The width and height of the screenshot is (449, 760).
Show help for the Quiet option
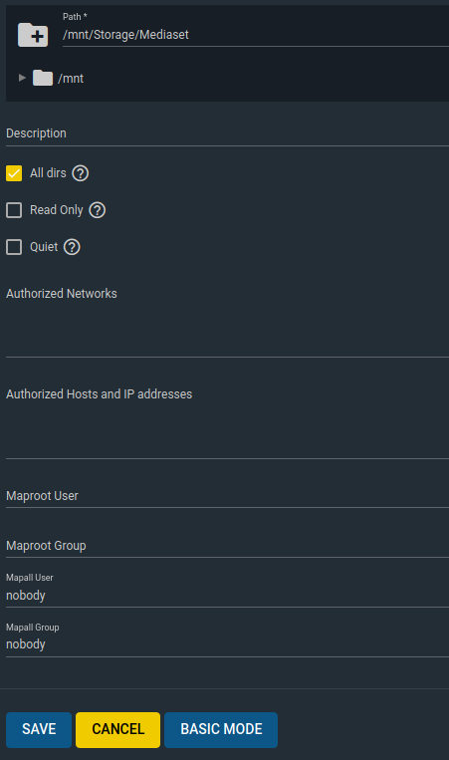(72, 247)
